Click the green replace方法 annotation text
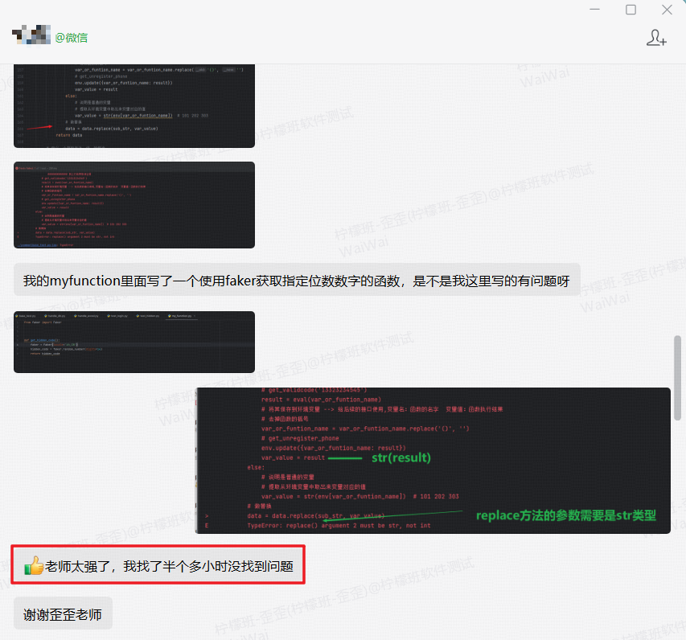686x640 pixels. pos(566,515)
